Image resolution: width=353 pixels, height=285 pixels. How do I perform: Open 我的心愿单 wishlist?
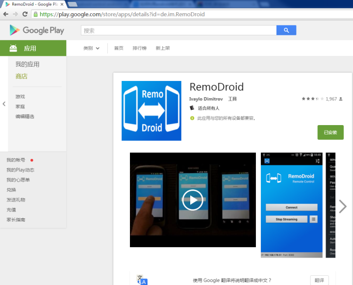pyautogui.click(x=18, y=180)
